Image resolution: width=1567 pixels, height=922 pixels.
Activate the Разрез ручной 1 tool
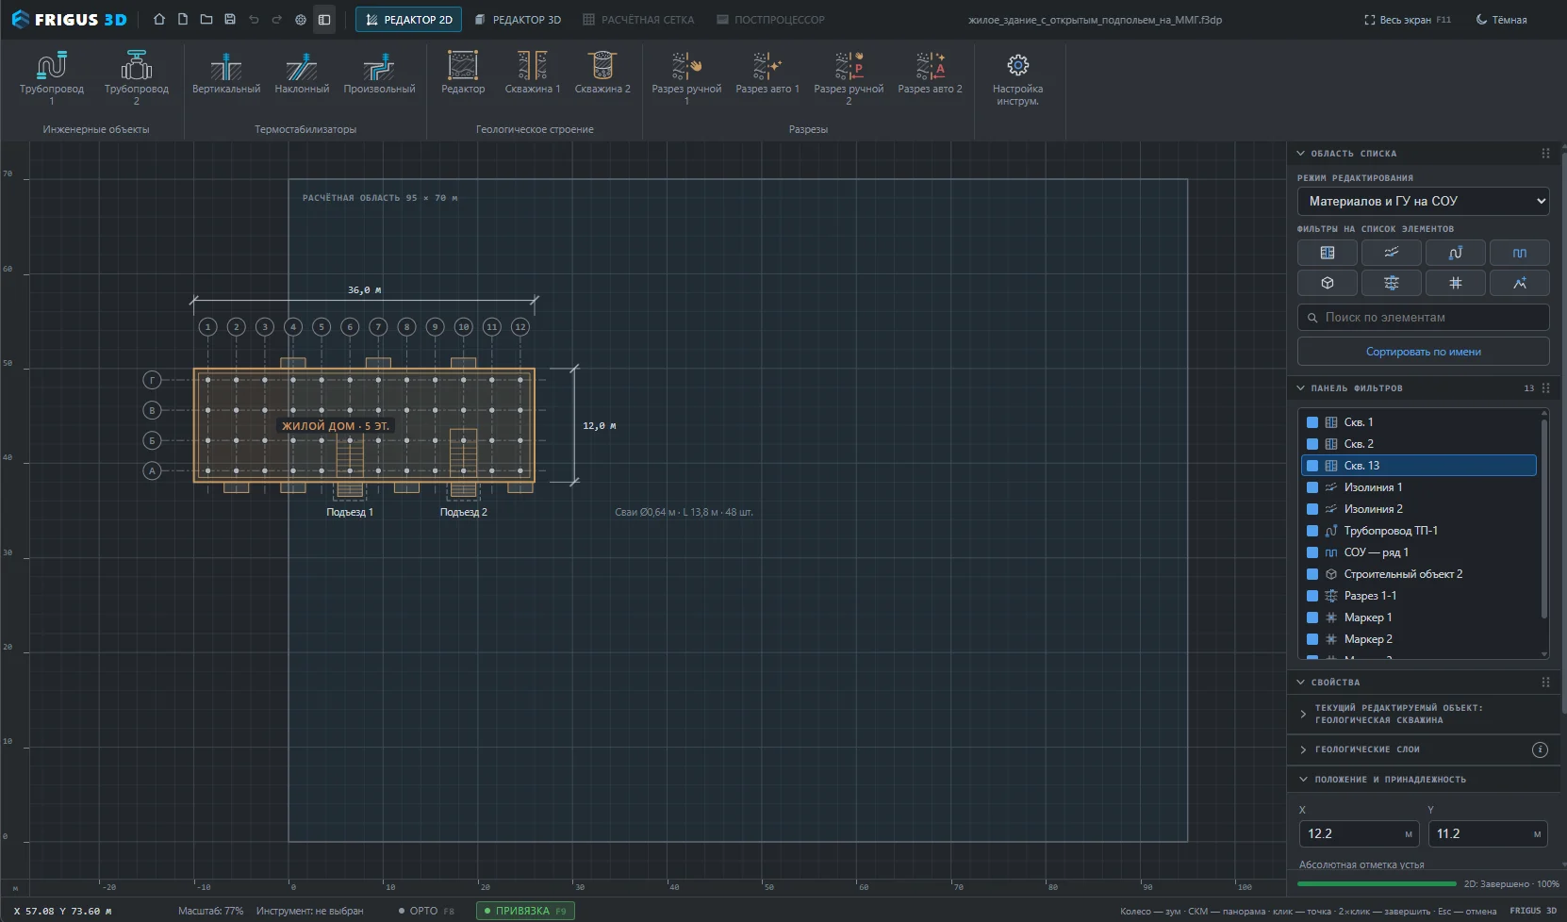[686, 78]
